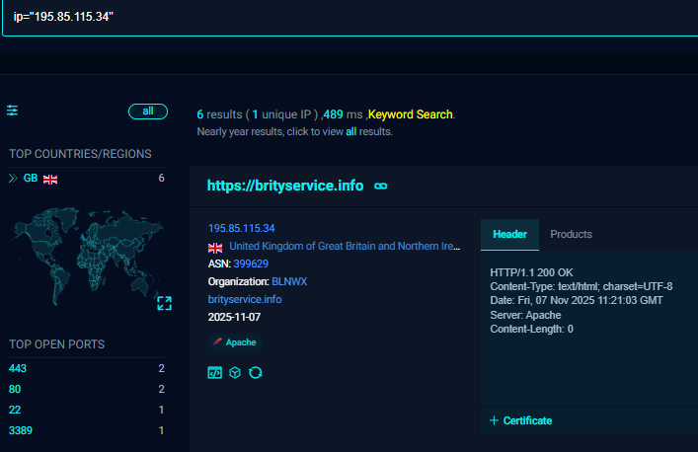The width and height of the screenshot is (698, 452).
Task: Click the '489 ms' response time text
Action: pyautogui.click(x=343, y=114)
